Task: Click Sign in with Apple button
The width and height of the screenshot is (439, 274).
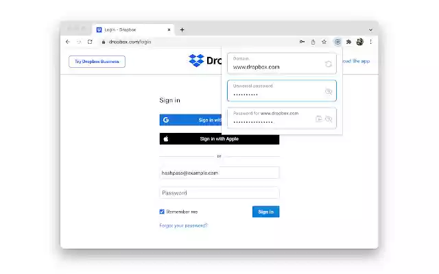Action: [x=219, y=138]
